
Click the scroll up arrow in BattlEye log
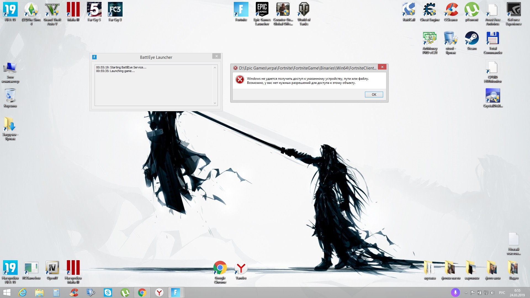coord(215,68)
